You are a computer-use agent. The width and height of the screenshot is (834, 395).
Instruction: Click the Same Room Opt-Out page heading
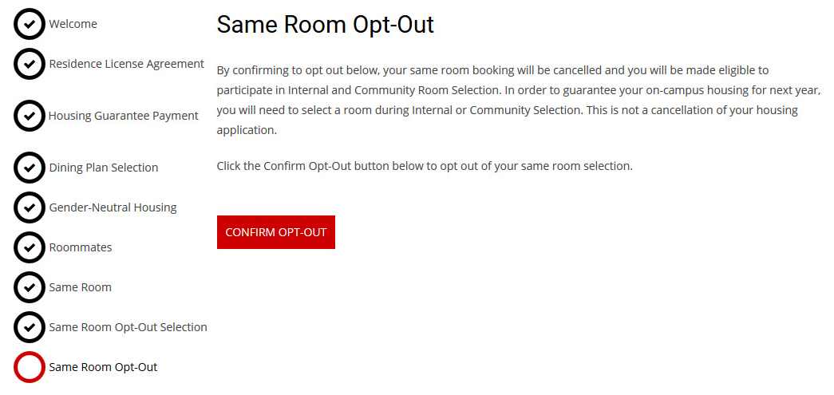tap(325, 25)
